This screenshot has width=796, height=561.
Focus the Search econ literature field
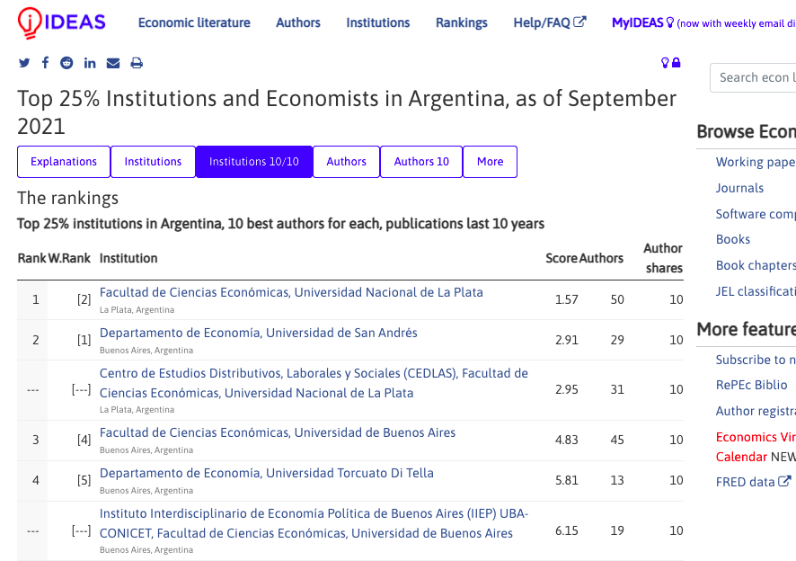(753, 77)
